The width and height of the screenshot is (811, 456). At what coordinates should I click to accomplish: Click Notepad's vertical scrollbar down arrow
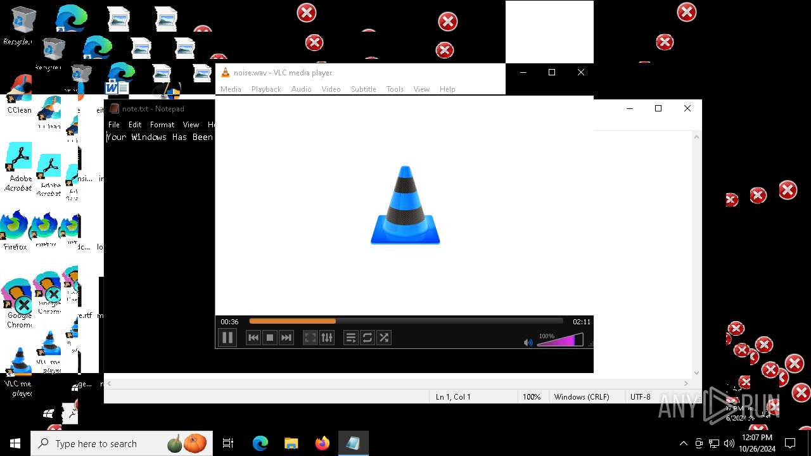pos(697,373)
